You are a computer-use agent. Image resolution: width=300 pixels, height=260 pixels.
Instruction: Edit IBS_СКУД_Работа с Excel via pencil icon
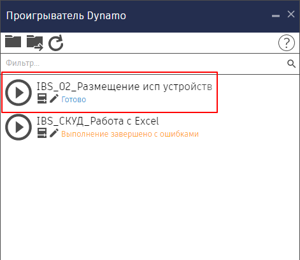point(54,133)
